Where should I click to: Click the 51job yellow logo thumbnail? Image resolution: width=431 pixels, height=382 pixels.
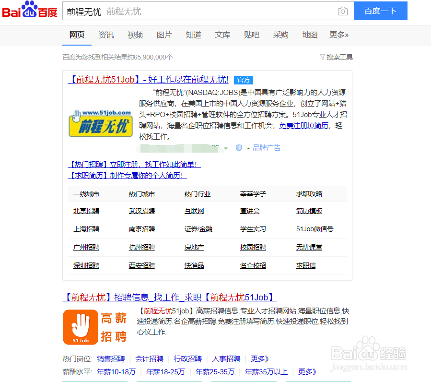[101, 123]
